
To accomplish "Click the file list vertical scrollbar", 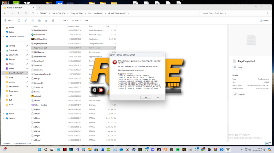I will pyautogui.click(x=228, y=113).
